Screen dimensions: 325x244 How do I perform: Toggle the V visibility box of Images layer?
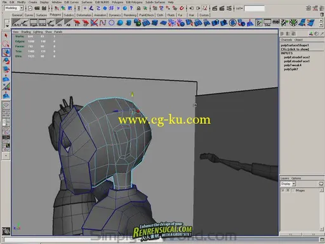coord(283,191)
